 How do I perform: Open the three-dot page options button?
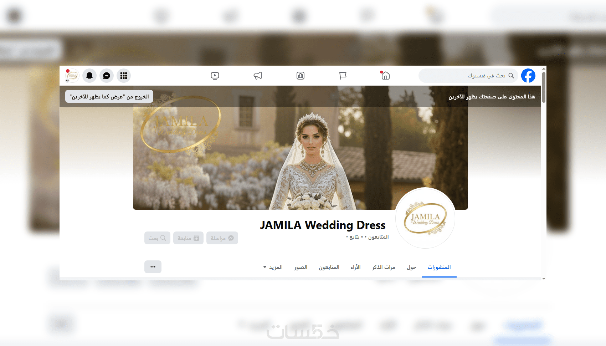(x=153, y=267)
